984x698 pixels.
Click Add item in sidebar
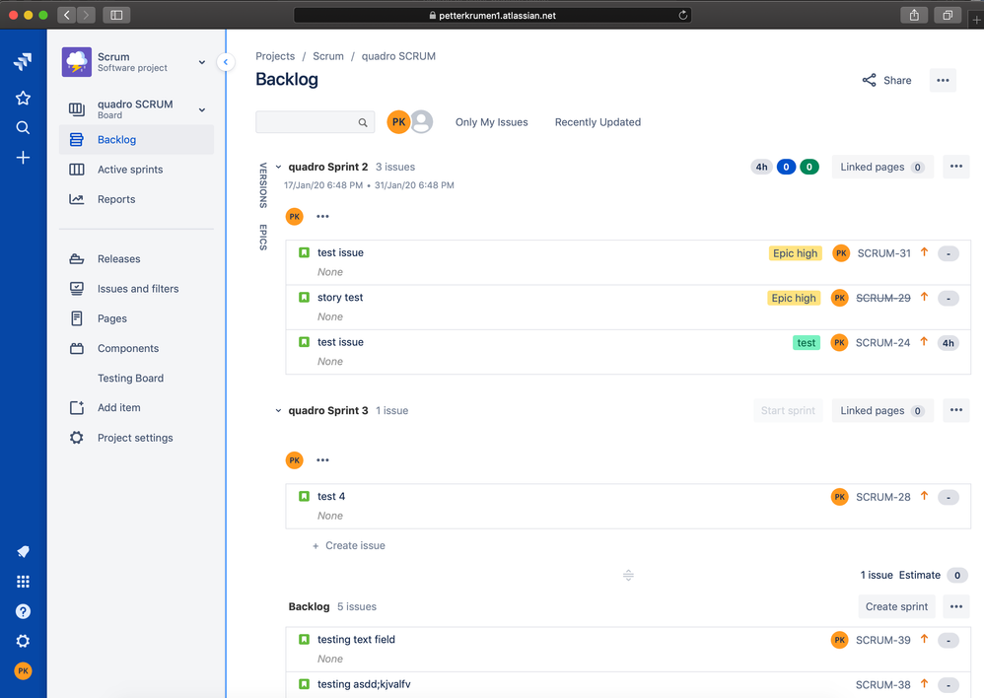click(136, 407)
